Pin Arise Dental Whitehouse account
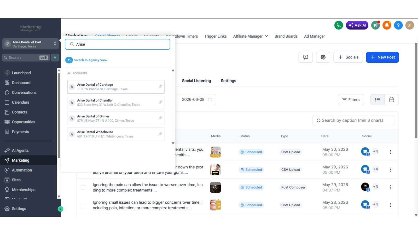 coord(160,134)
